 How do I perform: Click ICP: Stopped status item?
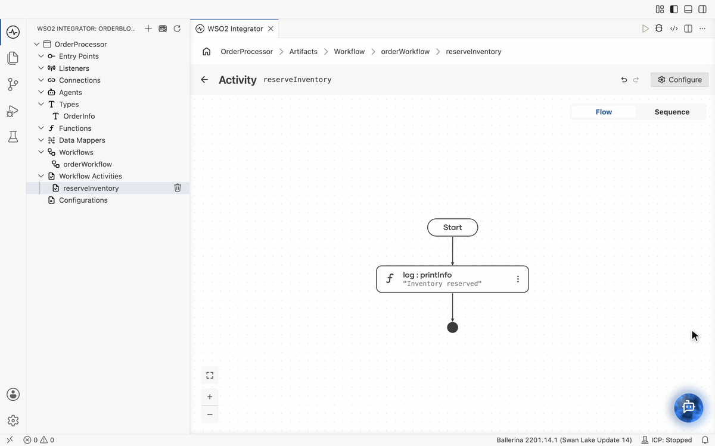pos(666,440)
